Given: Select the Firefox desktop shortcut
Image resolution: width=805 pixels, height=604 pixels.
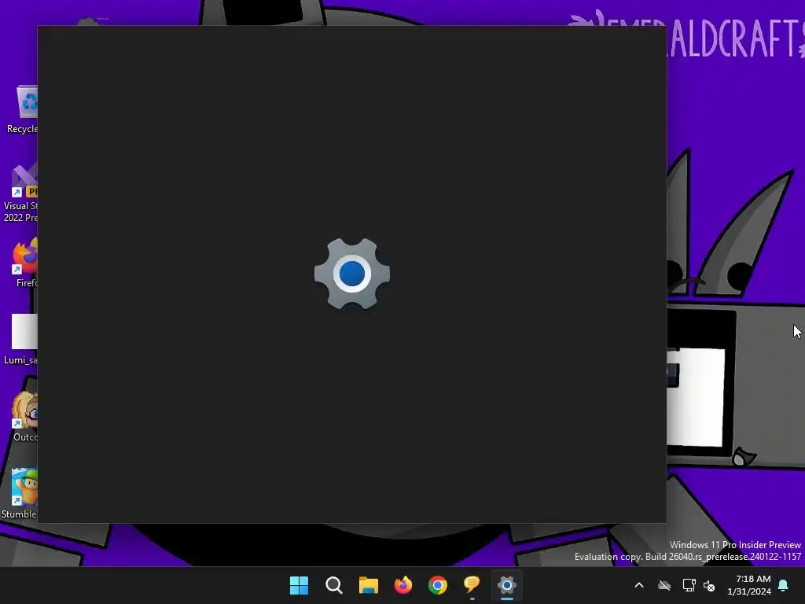Looking at the screenshot, I should pos(23,263).
